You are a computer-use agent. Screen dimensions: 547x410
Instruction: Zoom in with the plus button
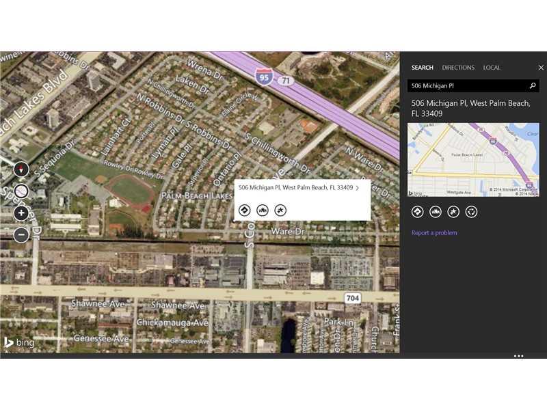[21, 213]
